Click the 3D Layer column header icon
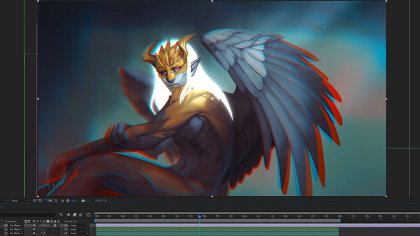Image resolution: width=420 pixels, height=236 pixels. click(x=58, y=221)
